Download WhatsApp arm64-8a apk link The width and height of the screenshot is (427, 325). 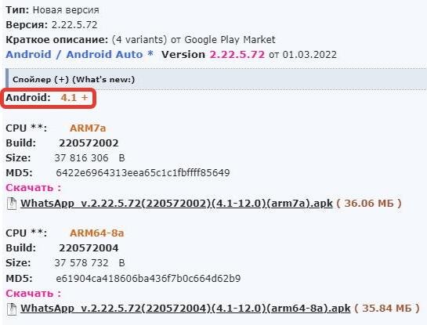coord(186,309)
